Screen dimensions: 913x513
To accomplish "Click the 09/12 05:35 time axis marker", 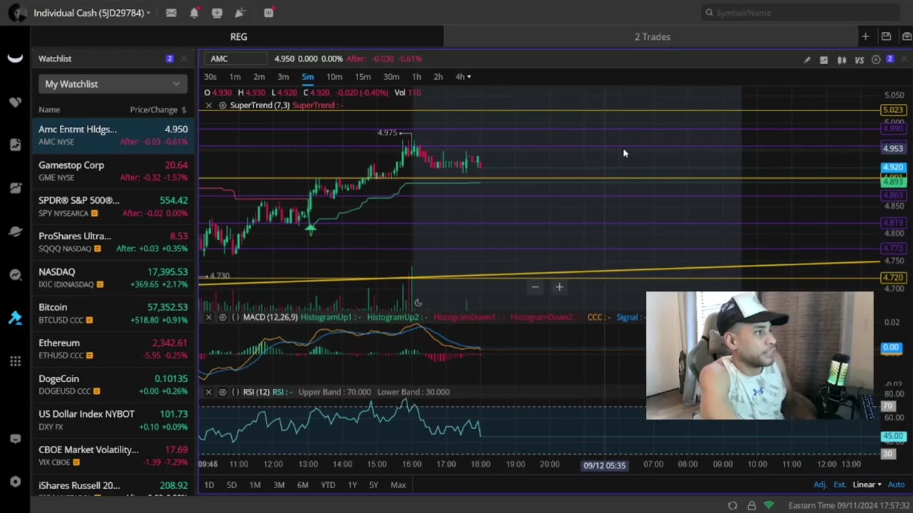I will [604, 465].
